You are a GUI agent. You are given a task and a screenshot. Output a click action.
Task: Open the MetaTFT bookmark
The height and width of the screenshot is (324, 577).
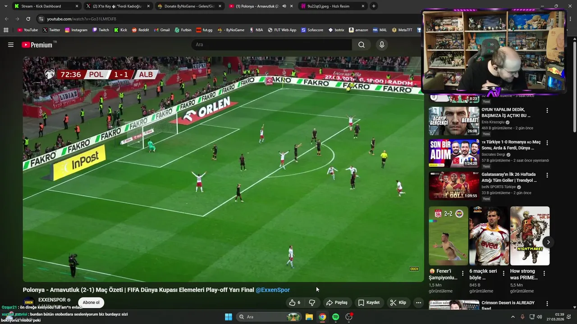point(402,30)
